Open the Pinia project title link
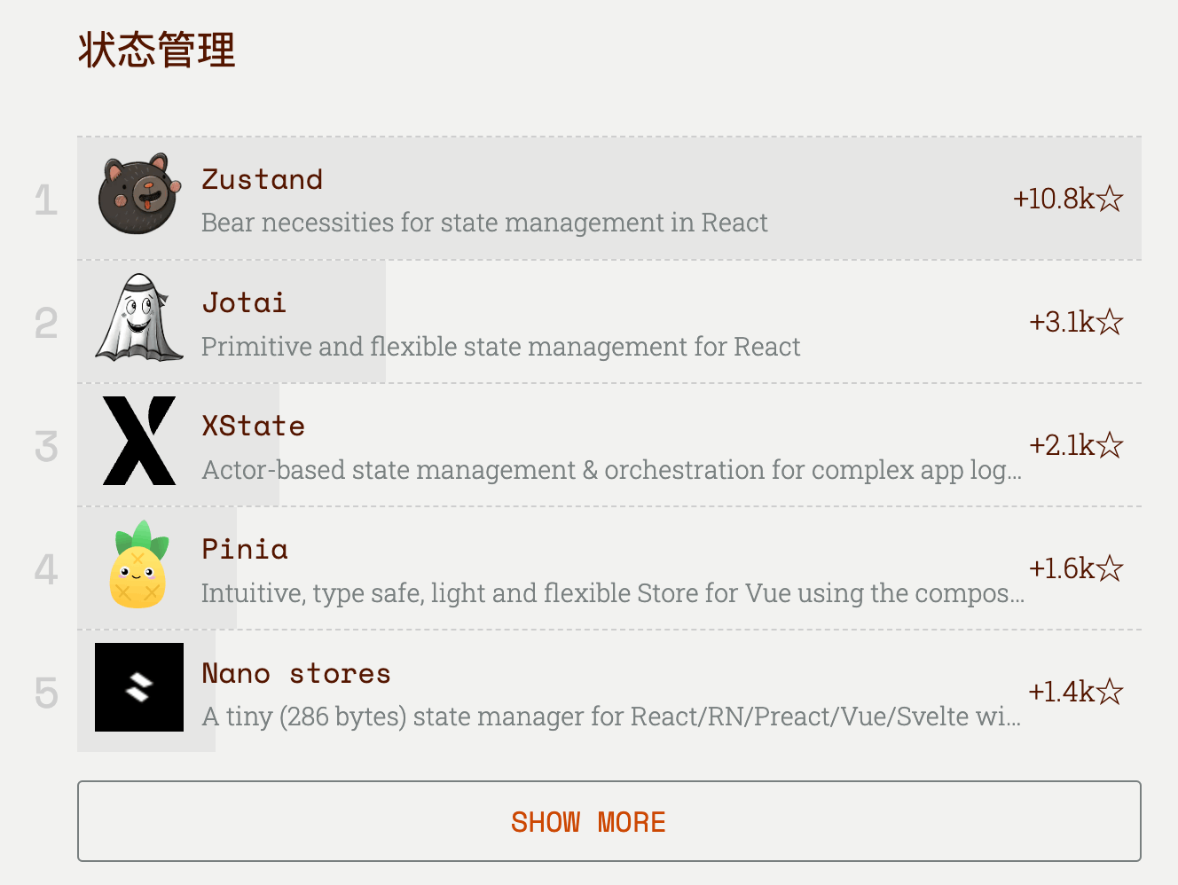Viewport: 1178px width, 885px height. tap(245, 549)
